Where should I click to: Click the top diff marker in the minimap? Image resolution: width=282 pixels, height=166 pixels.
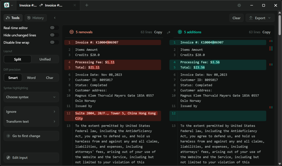(x=271, y=41)
